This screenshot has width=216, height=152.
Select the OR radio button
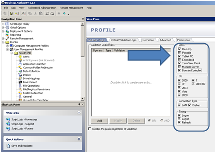point(149,121)
